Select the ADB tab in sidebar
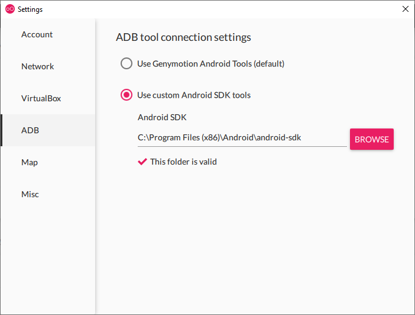The image size is (415, 315). pyautogui.click(x=30, y=130)
